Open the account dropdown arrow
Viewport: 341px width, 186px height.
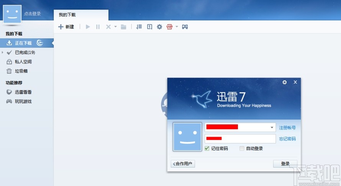pos(272,127)
